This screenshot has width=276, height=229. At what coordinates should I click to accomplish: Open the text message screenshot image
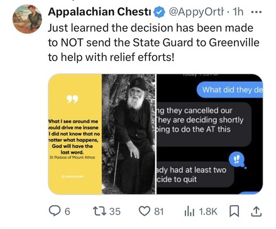210,134
